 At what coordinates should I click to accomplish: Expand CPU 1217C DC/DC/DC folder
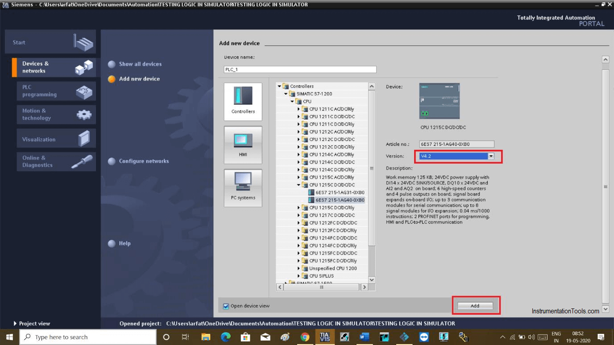[x=299, y=215]
